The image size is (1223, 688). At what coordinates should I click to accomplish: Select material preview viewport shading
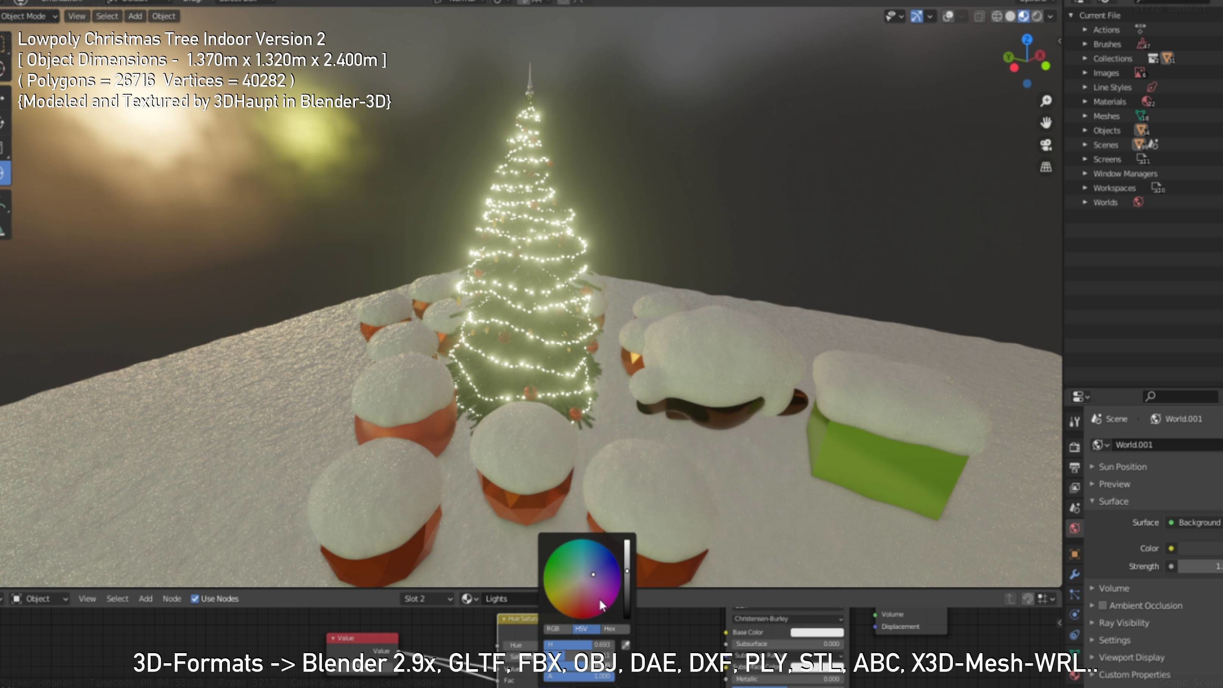tap(1024, 17)
